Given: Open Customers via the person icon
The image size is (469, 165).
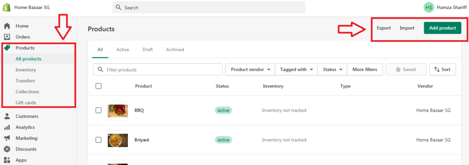Looking at the screenshot, I should click(x=7, y=116).
